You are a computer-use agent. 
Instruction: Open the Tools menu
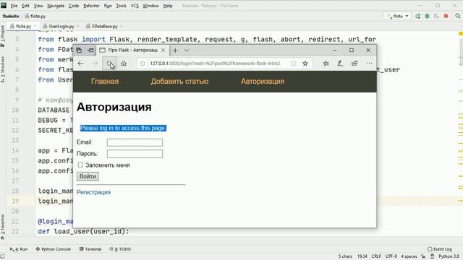coord(121,6)
